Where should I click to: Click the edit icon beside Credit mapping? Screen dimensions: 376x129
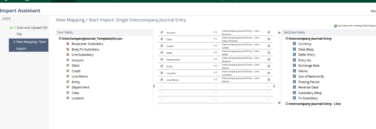pos(161,46)
